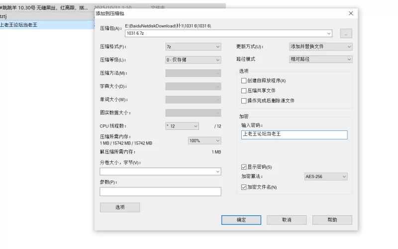Screen dimensions: 398x249
Task: Click the browse "..." button for archive path
Action: click(x=346, y=34)
